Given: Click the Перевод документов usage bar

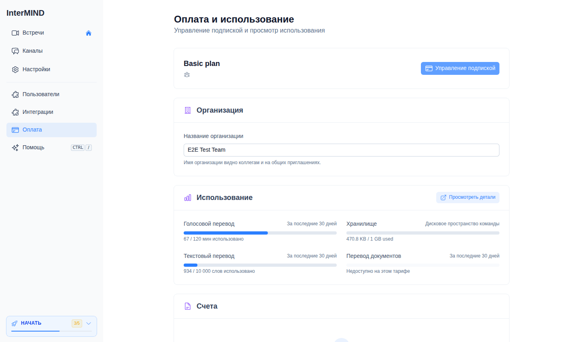Looking at the screenshot, I should coord(423,265).
